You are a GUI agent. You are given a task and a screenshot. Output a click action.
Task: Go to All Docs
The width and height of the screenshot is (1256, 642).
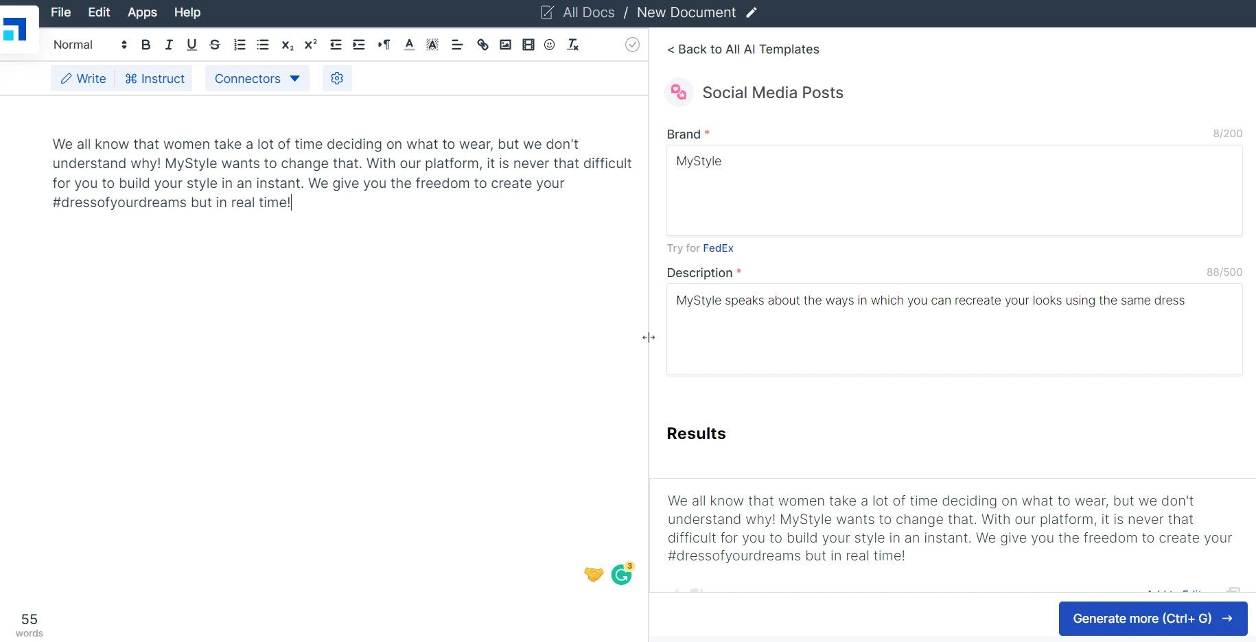pyautogui.click(x=588, y=12)
